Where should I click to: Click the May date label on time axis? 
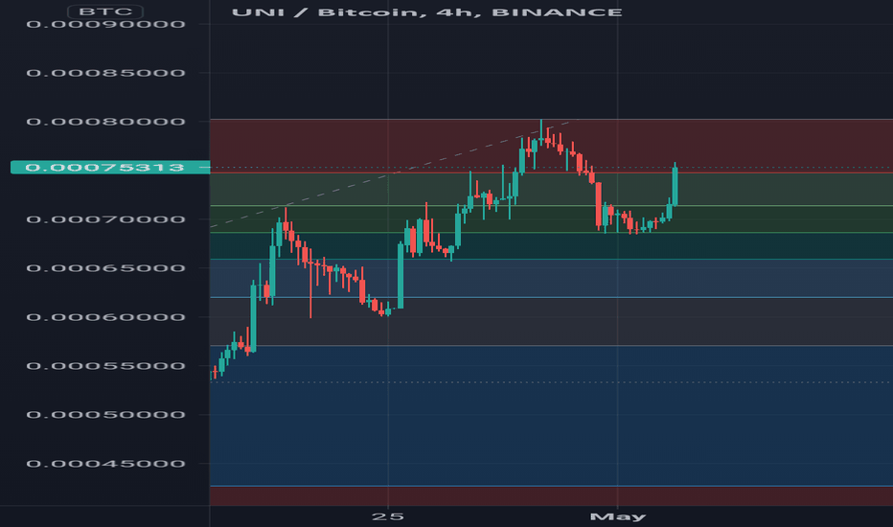[x=617, y=516]
